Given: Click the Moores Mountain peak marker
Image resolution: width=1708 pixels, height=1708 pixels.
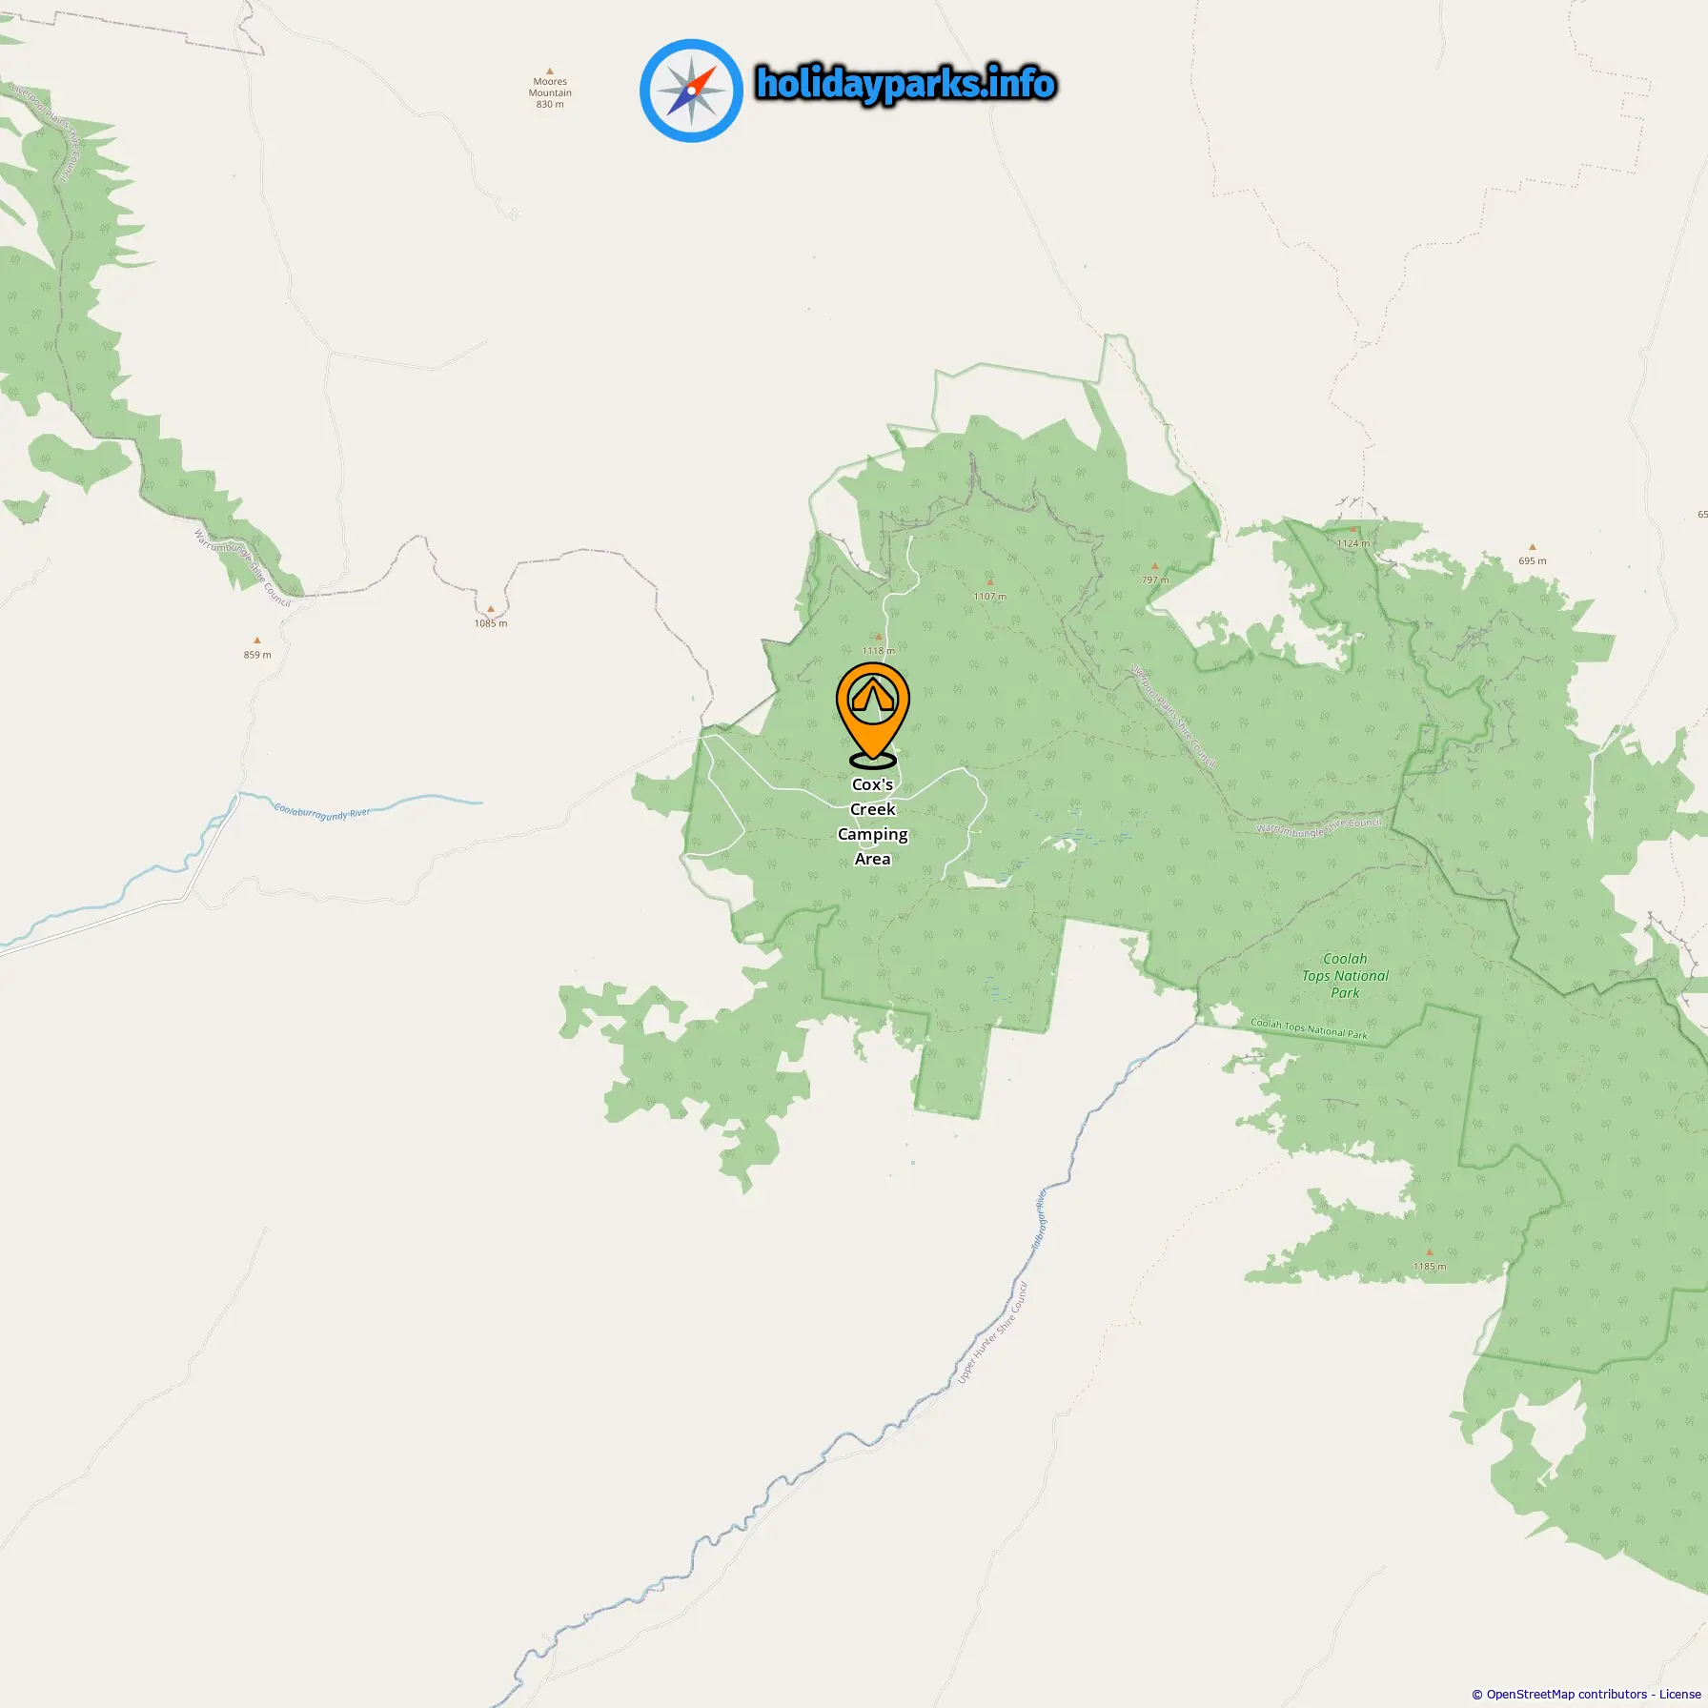Looking at the screenshot, I should point(550,71).
